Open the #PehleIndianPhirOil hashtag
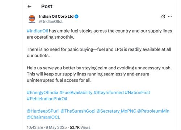The image size is (181, 130). coord(47,99)
